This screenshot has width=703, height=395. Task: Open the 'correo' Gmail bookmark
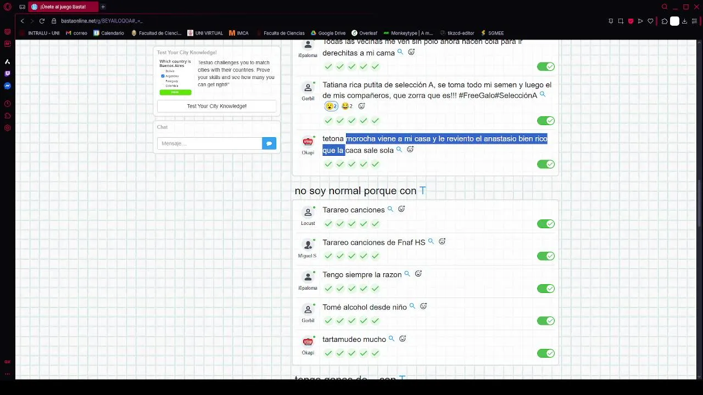76,33
